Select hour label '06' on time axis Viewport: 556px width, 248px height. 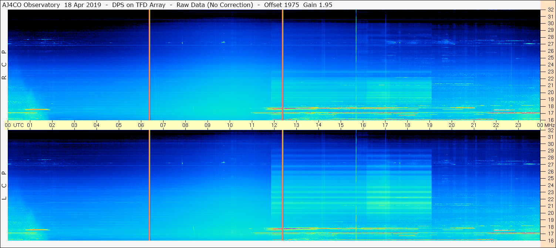click(x=141, y=125)
